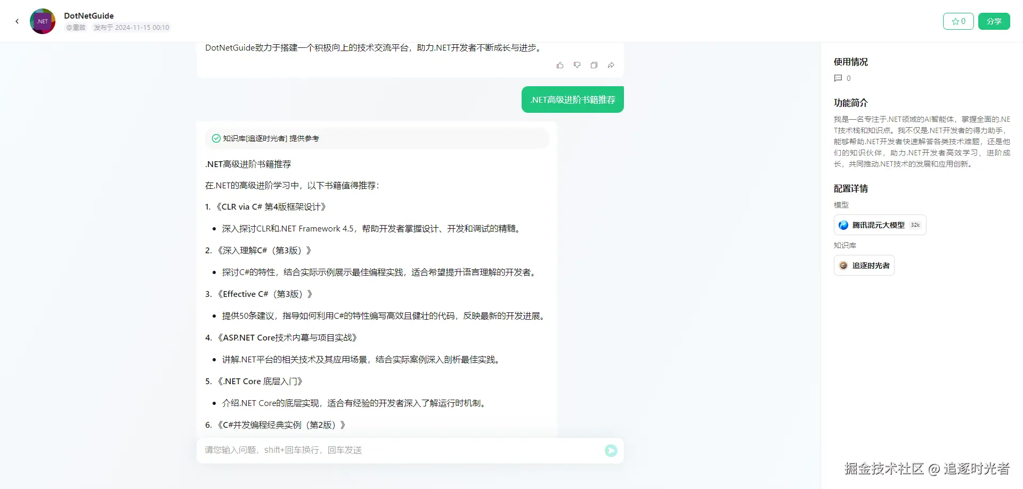The image size is (1023, 489).
Task: Send message with the green arrow button
Action: [x=611, y=451]
